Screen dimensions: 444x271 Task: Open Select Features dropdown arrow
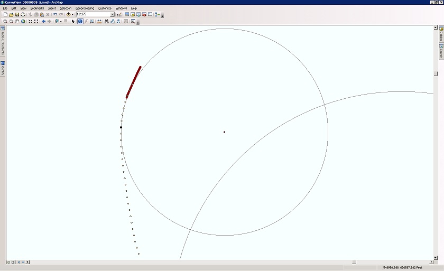tap(61, 21)
